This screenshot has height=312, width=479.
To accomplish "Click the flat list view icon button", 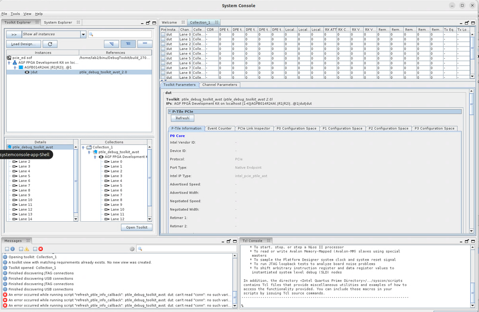I will 145,44.
